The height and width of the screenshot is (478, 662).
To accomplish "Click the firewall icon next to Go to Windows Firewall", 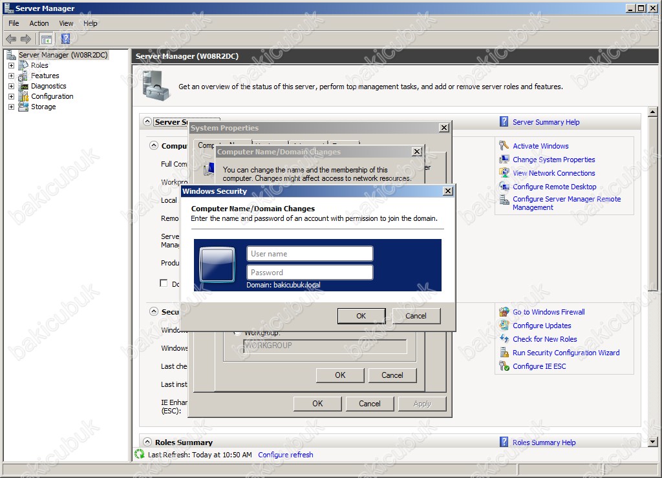I will coord(504,312).
